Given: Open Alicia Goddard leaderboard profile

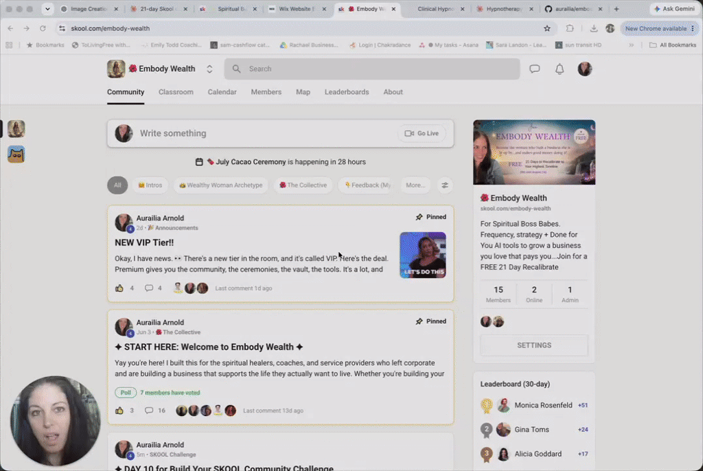Looking at the screenshot, I should tap(538, 454).
